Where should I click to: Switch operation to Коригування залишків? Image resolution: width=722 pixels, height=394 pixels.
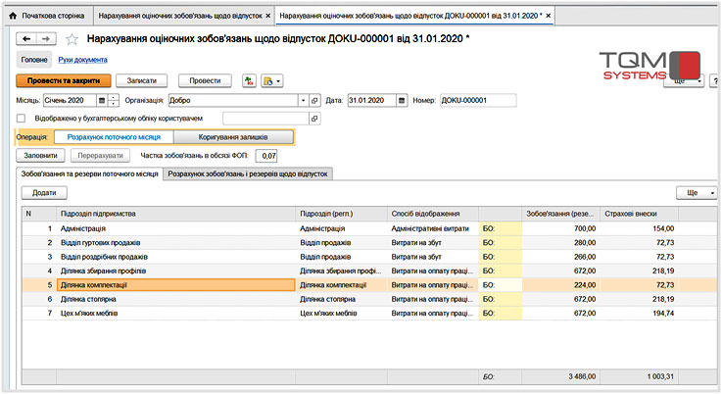(x=232, y=137)
